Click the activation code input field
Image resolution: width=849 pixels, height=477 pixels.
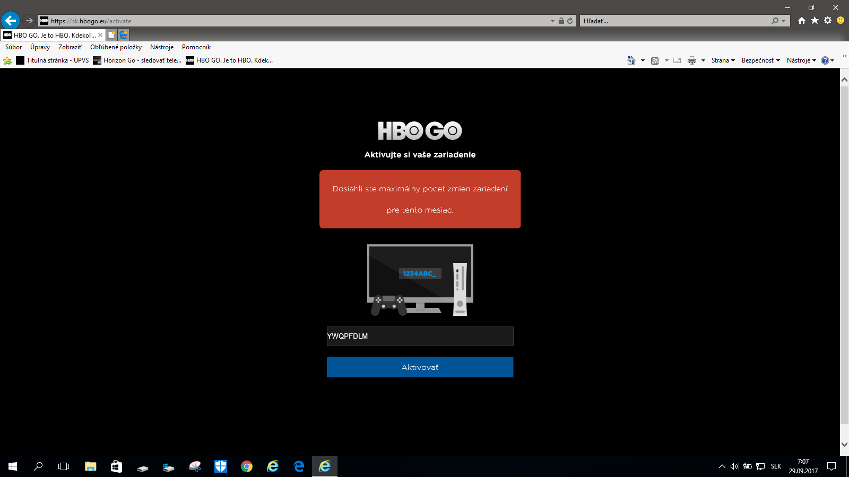(420, 336)
